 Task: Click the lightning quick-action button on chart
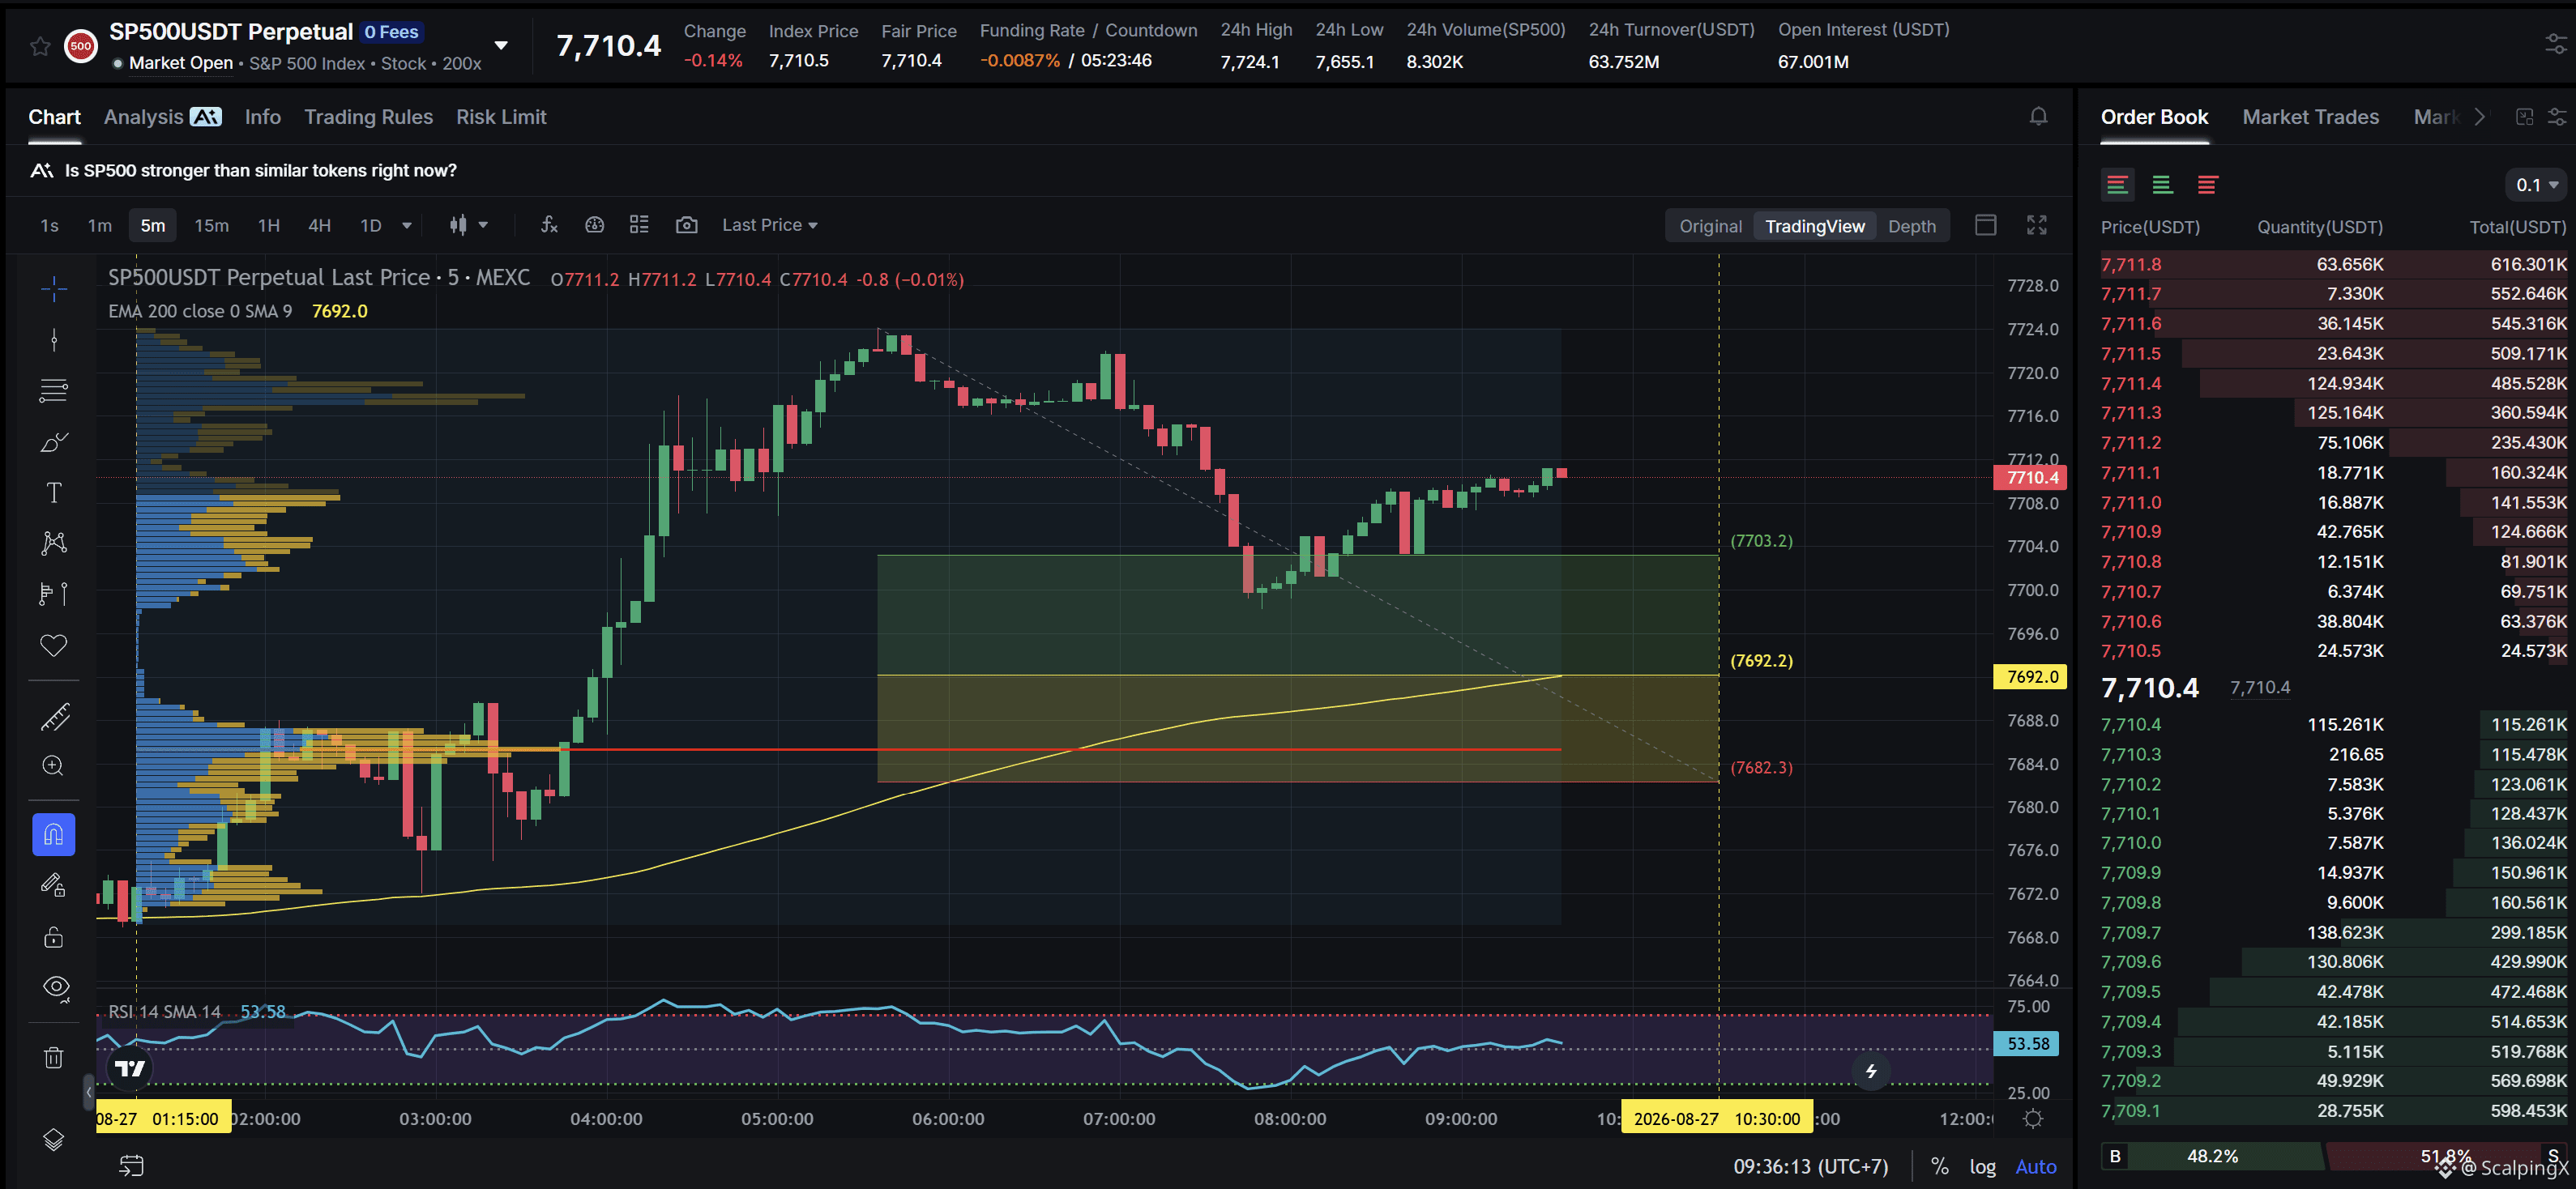[1871, 1071]
